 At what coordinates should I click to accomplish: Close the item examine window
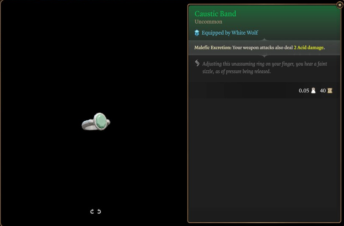pyautogui.click(x=340, y=5)
